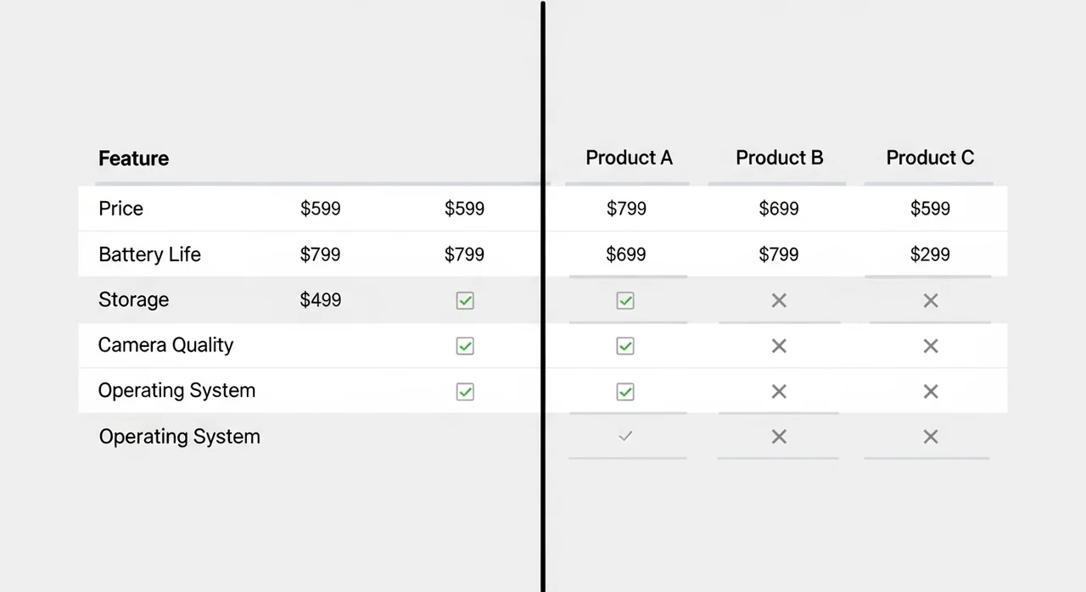Select the Product C column header
This screenshot has height=592, width=1086.
pos(930,158)
